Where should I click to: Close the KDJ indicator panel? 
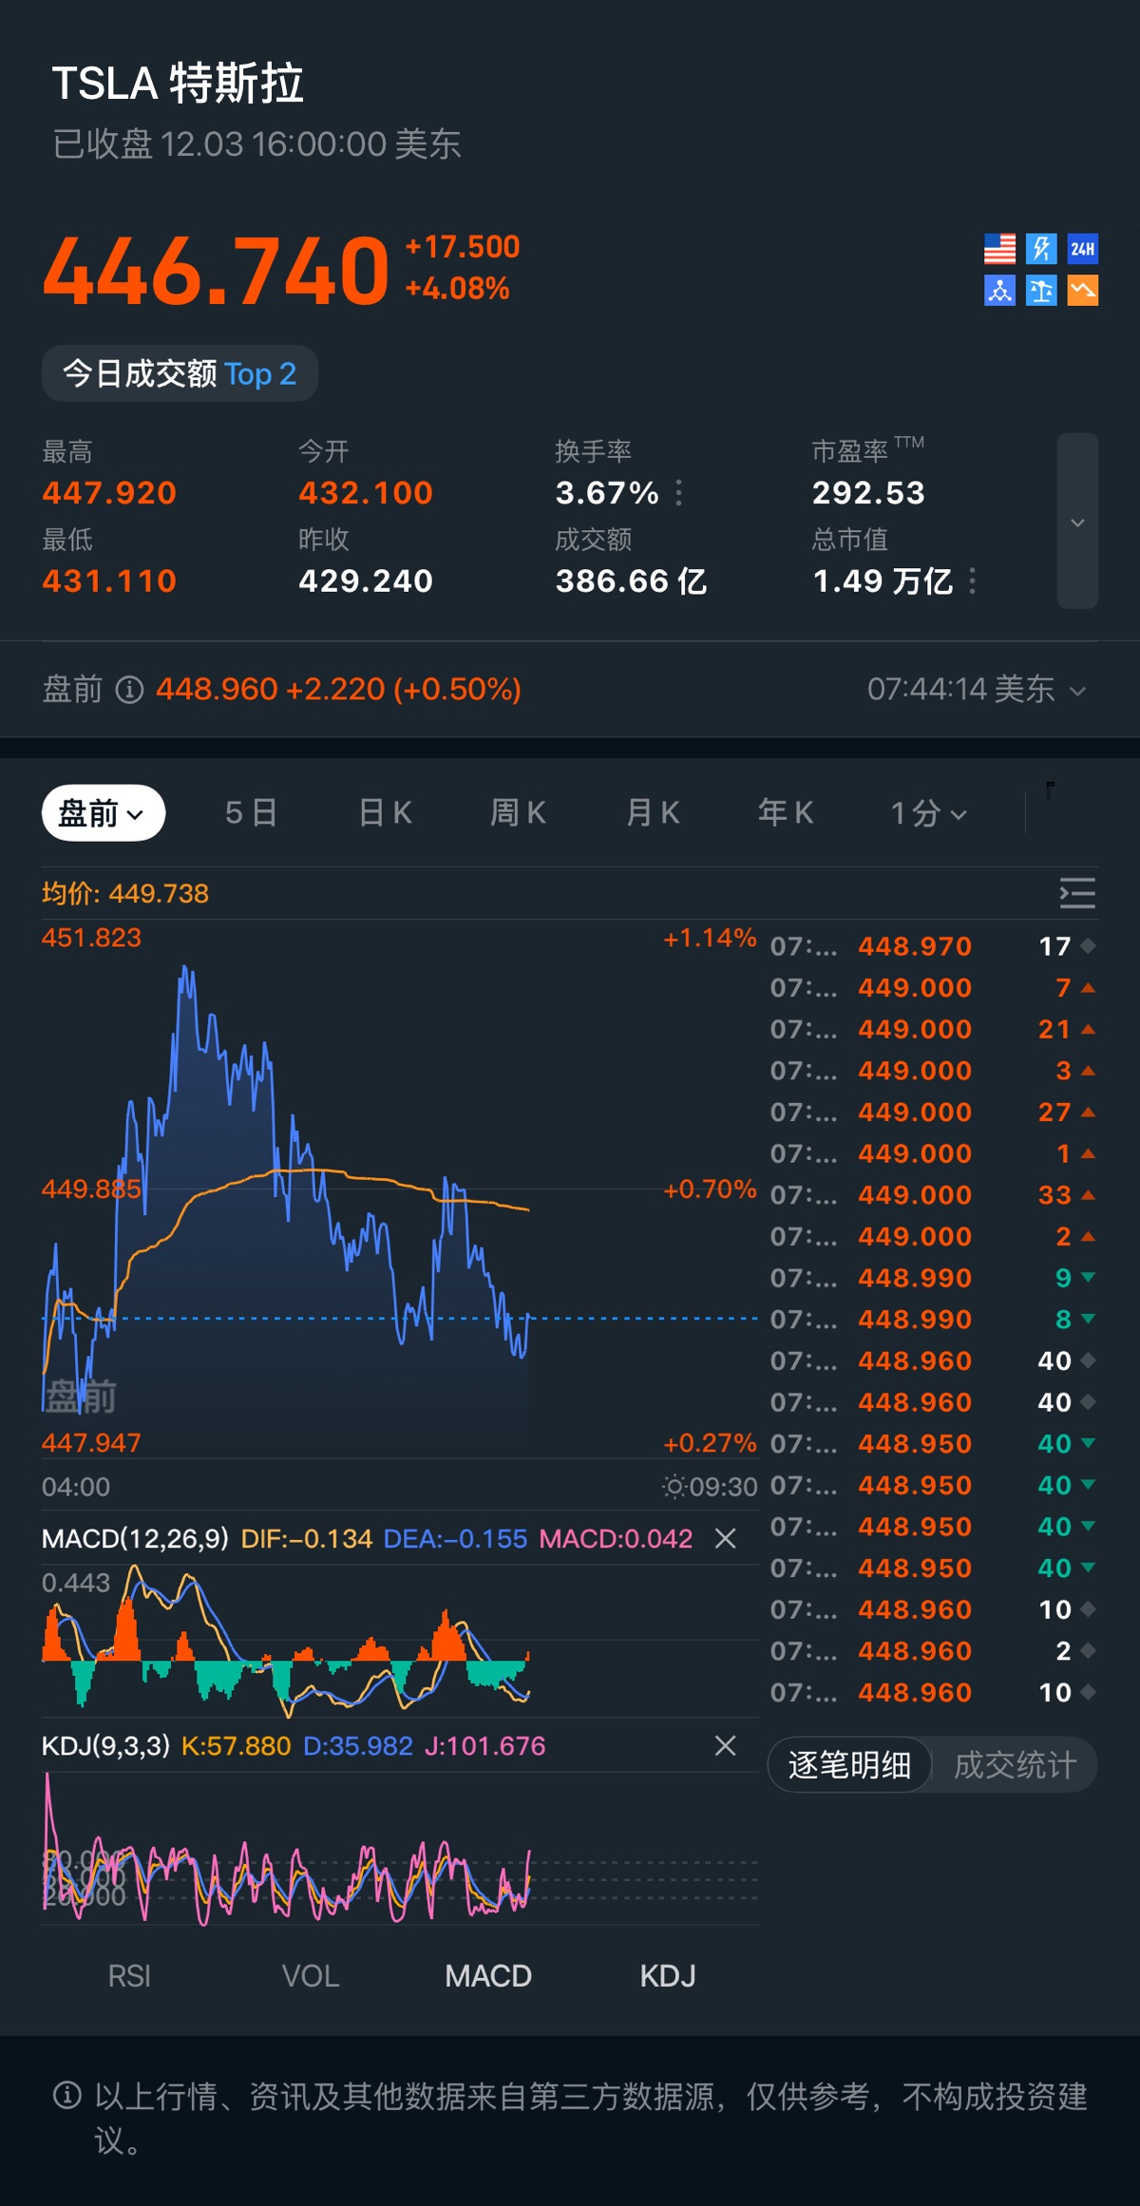pos(725,1745)
